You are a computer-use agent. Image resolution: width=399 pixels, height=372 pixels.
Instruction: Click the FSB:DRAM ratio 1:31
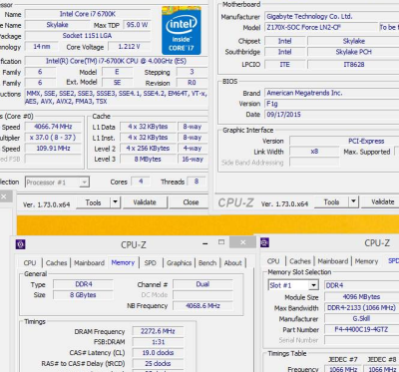[x=158, y=342]
